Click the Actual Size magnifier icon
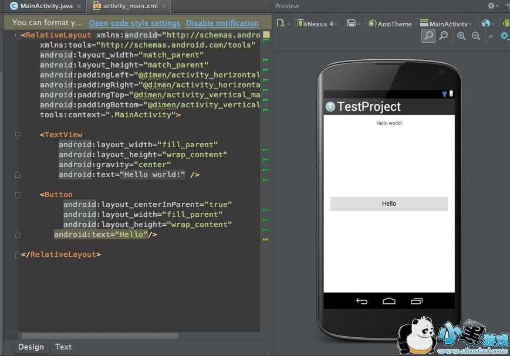Screen dimensions: 510x356 [x=444, y=36]
